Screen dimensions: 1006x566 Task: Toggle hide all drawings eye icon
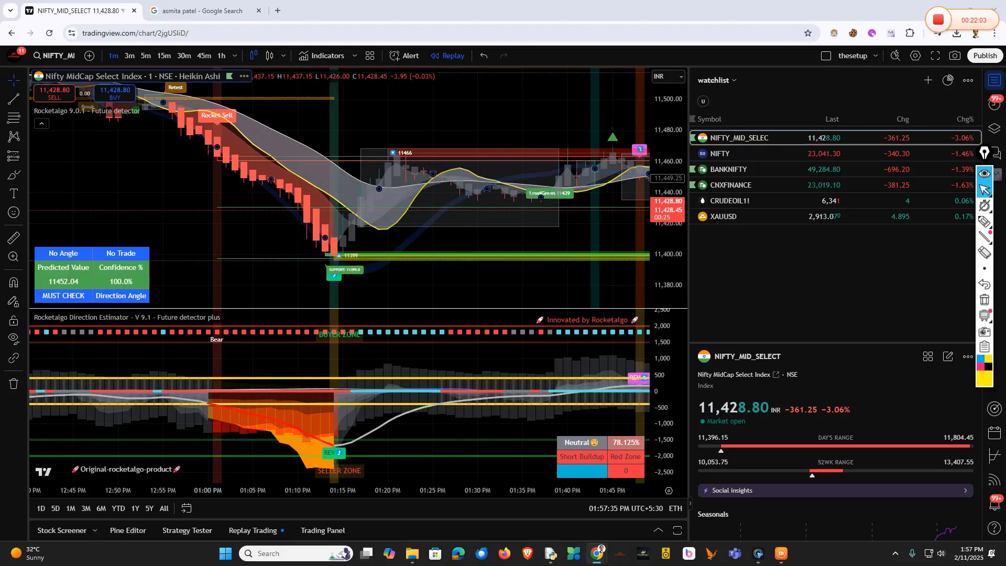tap(14, 338)
